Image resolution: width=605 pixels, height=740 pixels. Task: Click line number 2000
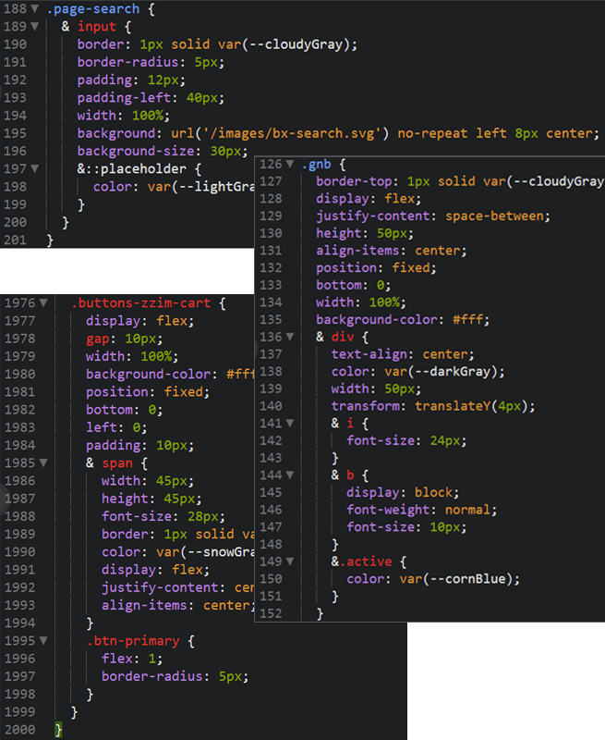19,730
